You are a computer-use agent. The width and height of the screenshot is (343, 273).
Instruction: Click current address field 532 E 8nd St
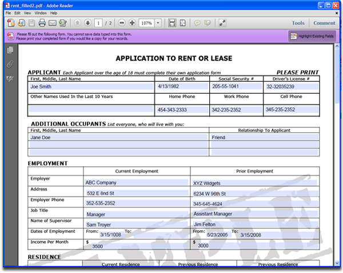pos(137,193)
